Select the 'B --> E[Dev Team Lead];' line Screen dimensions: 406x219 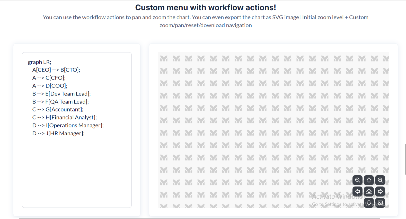[61, 94]
